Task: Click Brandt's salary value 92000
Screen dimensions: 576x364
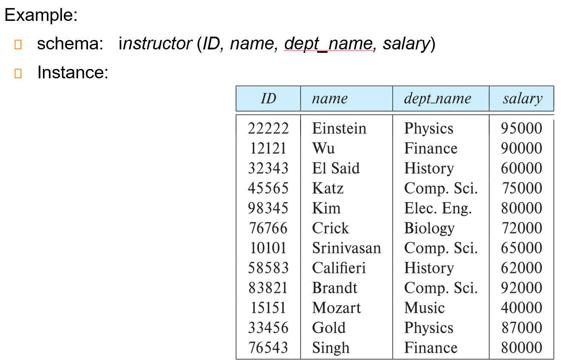Action: 522,288
